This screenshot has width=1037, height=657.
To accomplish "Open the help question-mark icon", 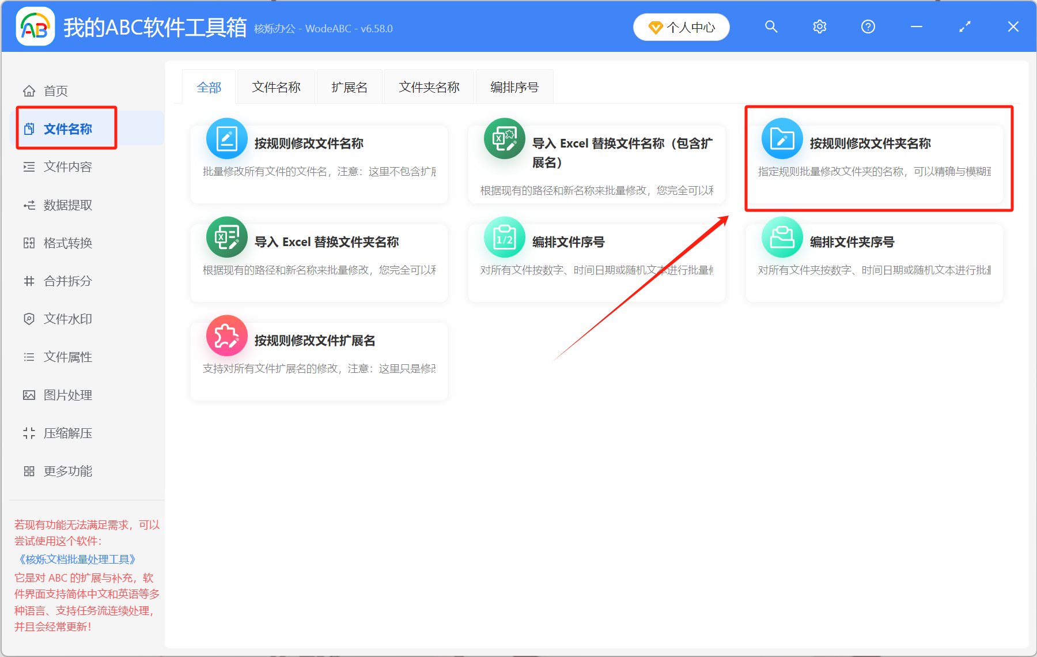I will click(868, 27).
